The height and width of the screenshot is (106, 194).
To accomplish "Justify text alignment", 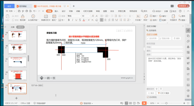I will click(x=113, y=20).
